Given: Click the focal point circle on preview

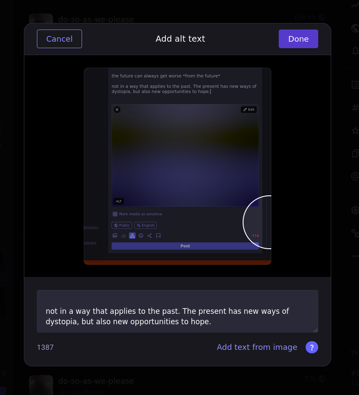Looking at the screenshot, I should 258,222.
